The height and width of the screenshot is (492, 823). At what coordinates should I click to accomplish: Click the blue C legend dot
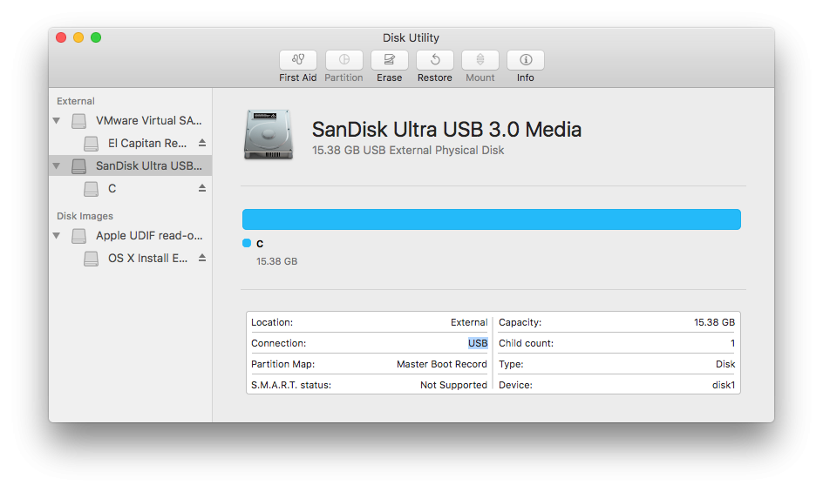click(x=247, y=243)
